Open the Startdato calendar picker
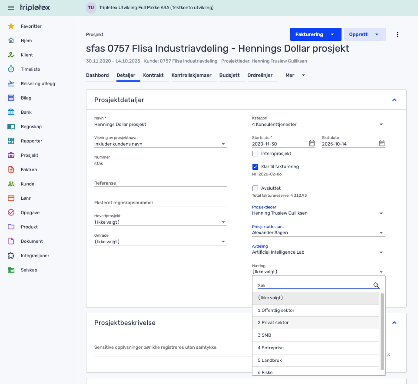 [312, 143]
